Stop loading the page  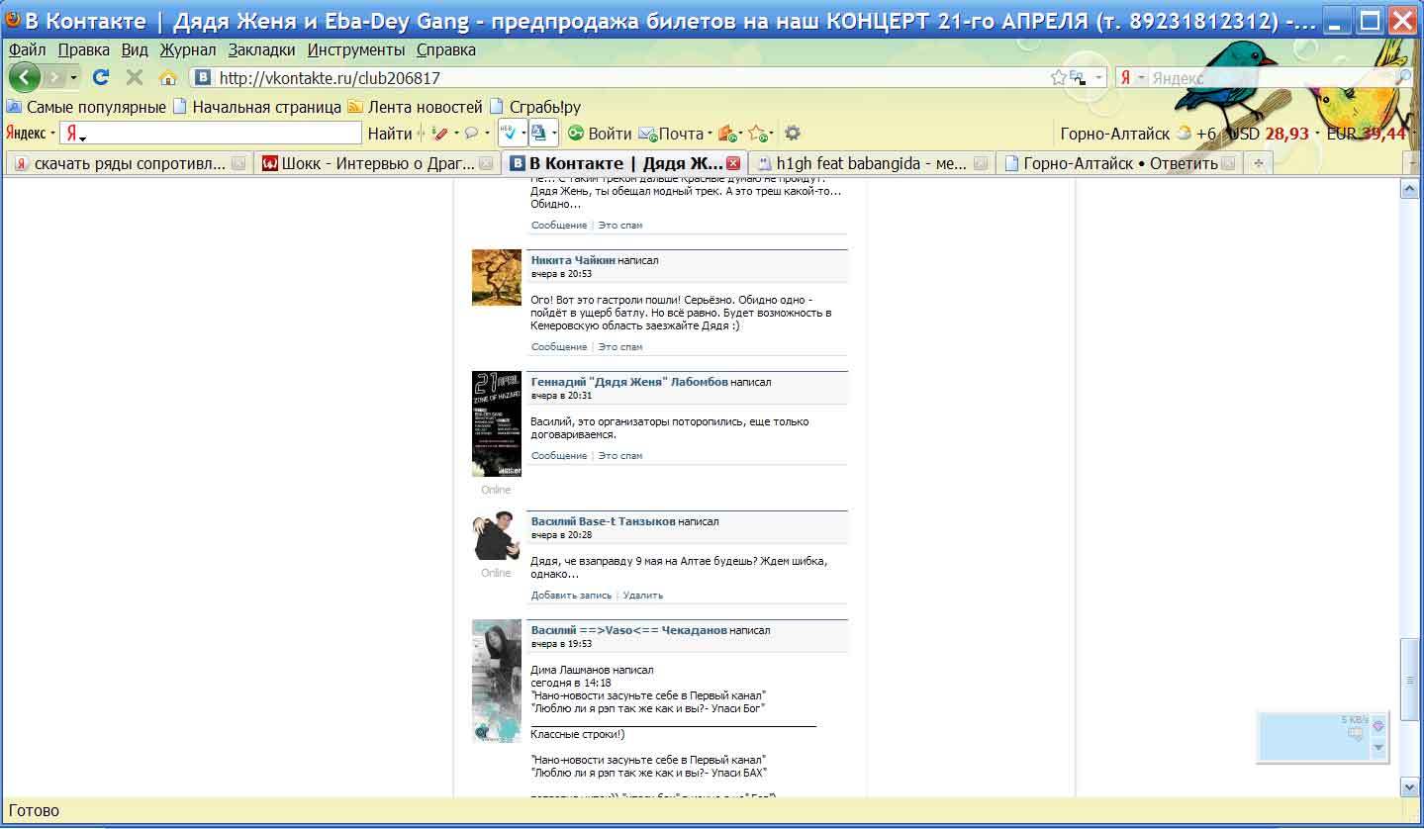point(134,77)
